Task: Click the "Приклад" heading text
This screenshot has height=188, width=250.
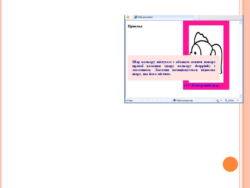Action: (135, 26)
